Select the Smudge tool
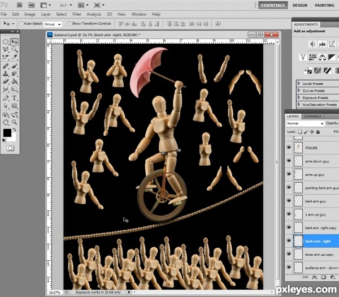 pos(6,89)
